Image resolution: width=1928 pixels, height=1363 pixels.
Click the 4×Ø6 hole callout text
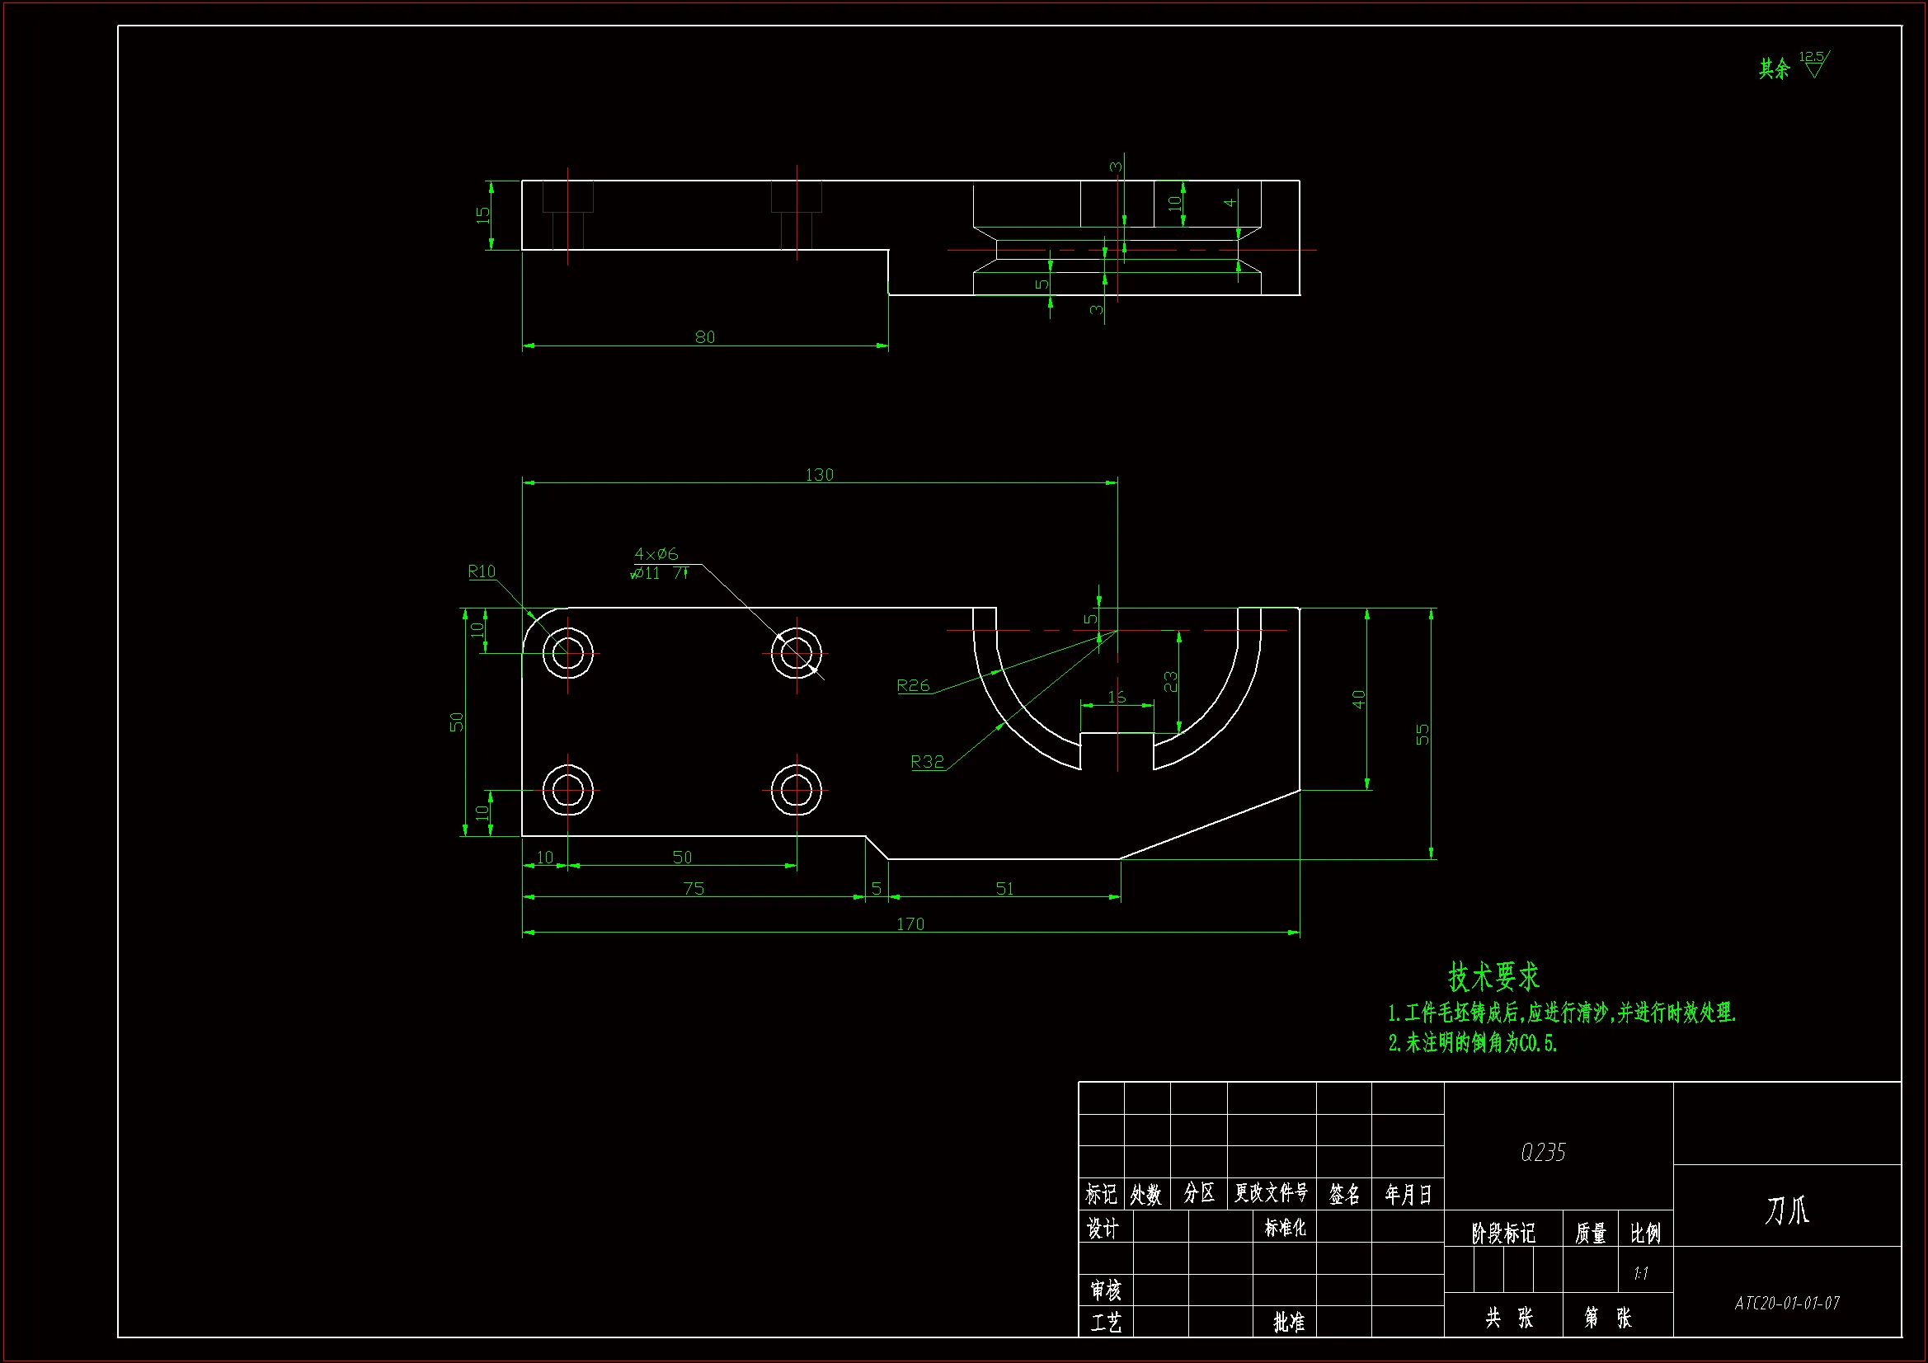[656, 553]
